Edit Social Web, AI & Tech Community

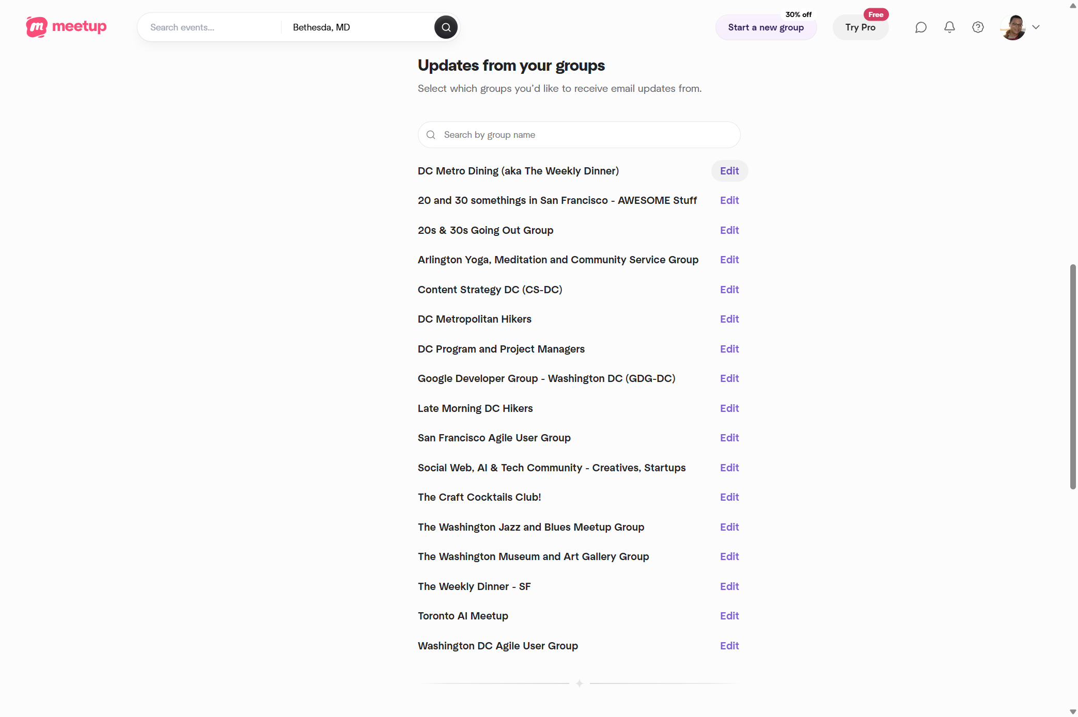click(729, 468)
